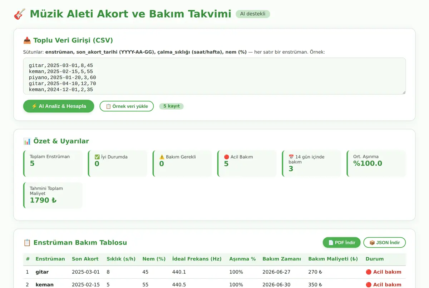Viewport: 429px width, 288px height.
Task: Click the 2025-03-01 date cell
Action: [x=86, y=272]
